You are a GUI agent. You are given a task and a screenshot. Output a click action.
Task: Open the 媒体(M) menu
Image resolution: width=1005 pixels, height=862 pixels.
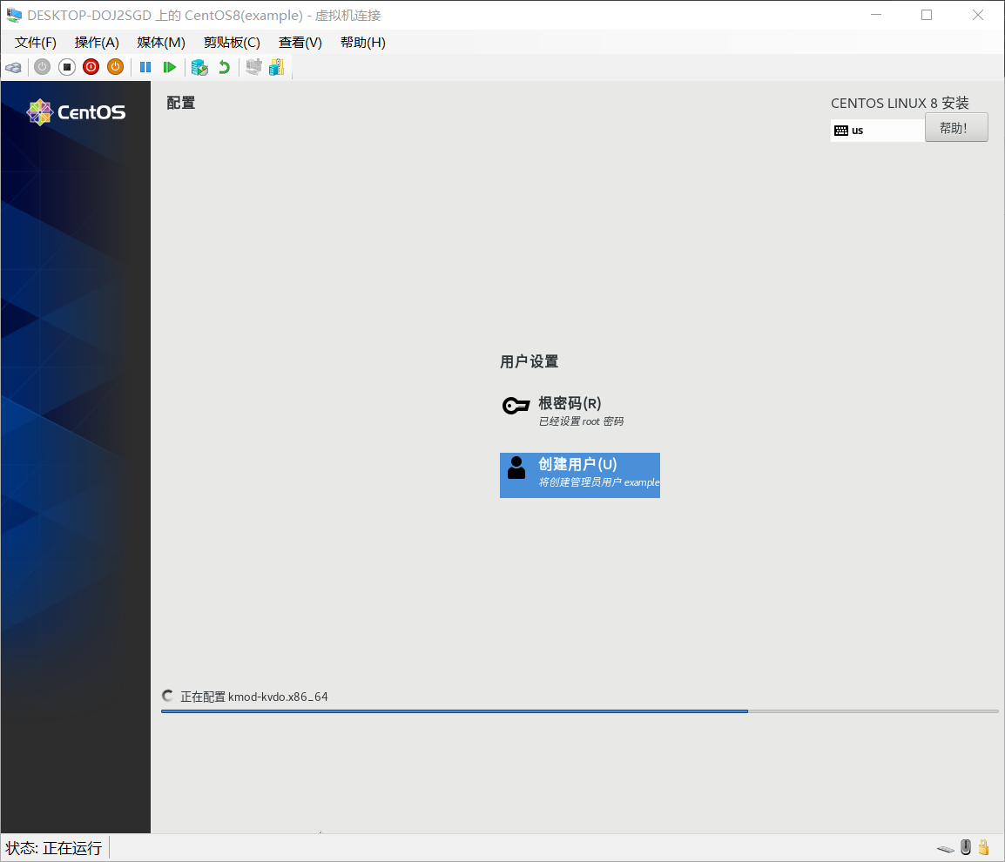(161, 43)
